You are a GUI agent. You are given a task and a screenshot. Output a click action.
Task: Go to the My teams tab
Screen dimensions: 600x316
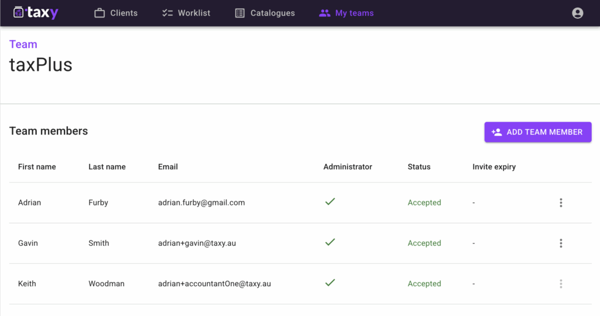346,13
